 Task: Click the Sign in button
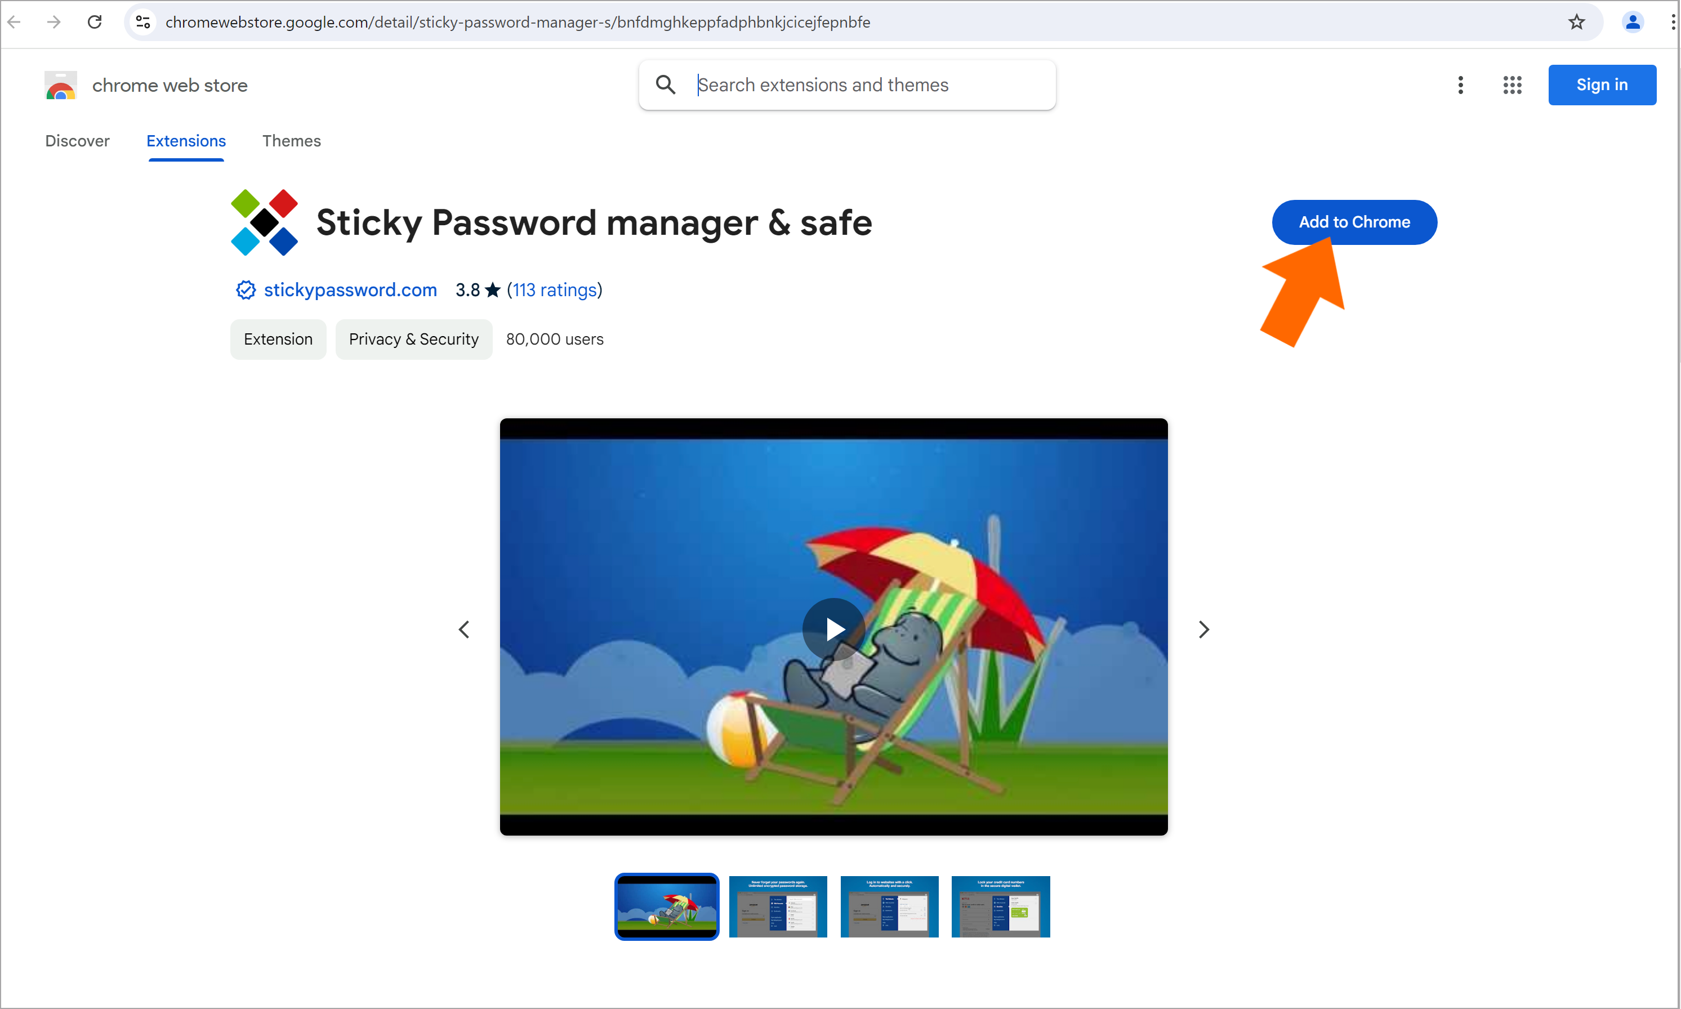[x=1602, y=85]
